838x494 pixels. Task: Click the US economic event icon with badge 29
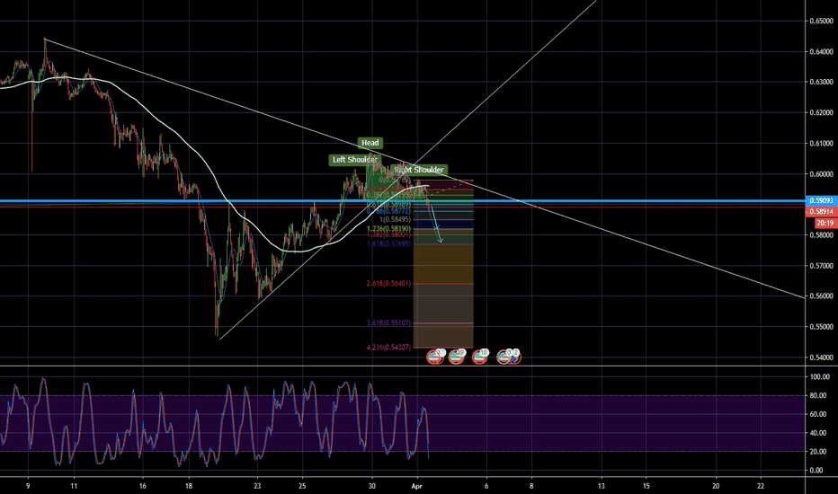[x=457, y=357]
